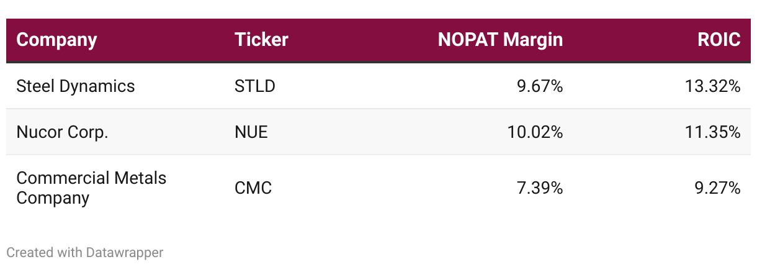Click the Company column header
The image size is (757, 267).
[56, 40]
